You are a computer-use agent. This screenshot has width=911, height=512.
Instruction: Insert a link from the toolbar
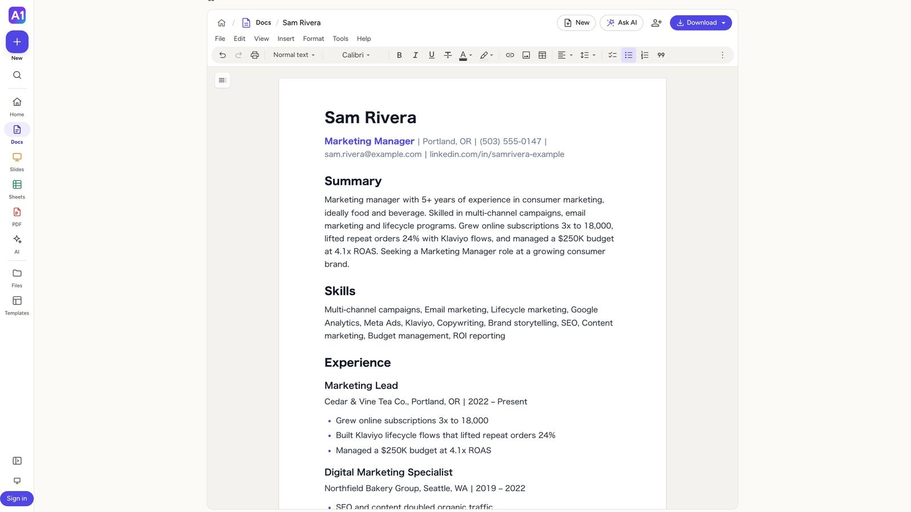pyautogui.click(x=510, y=55)
